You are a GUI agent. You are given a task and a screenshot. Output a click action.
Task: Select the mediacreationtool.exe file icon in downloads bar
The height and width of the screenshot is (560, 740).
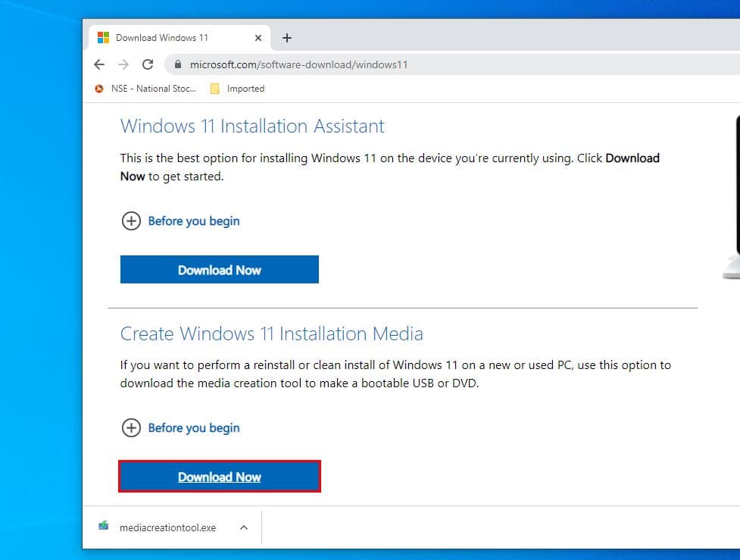click(105, 527)
